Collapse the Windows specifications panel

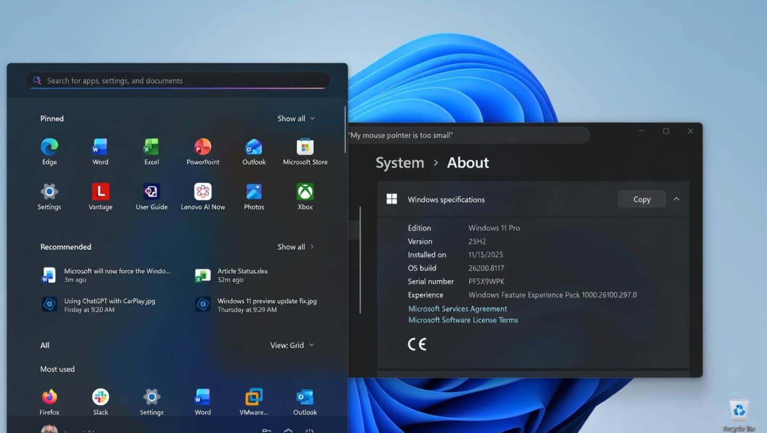(x=676, y=199)
